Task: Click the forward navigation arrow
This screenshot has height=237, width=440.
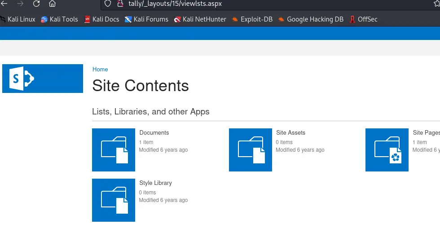Action: point(20,4)
